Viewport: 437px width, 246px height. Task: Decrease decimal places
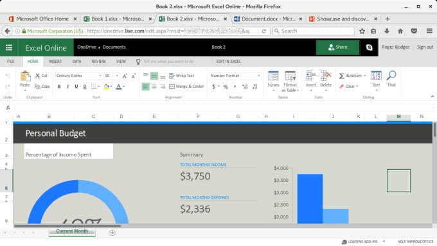(254, 86)
